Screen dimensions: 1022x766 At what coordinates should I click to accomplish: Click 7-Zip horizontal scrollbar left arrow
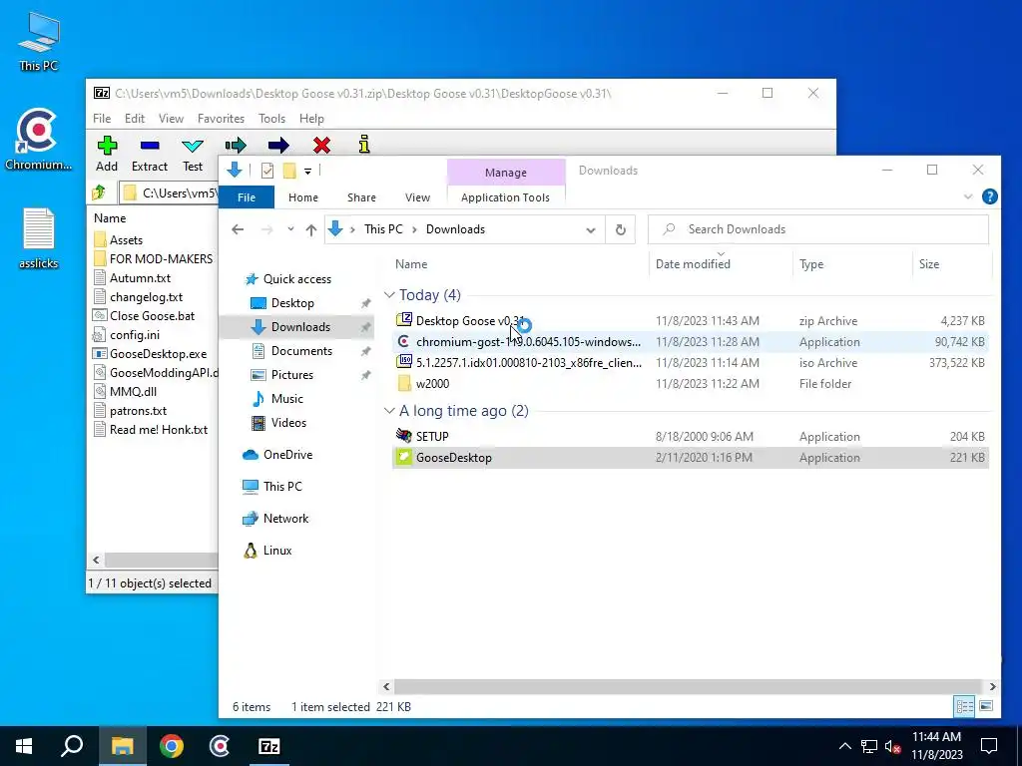click(x=96, y=561)
